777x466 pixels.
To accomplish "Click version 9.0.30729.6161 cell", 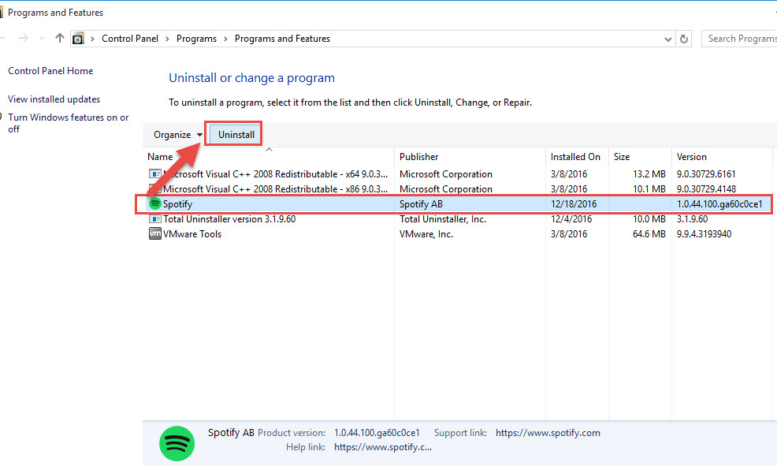I will (x=706, y=174).
